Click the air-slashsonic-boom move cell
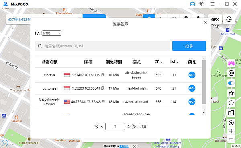The height and width of the screenshot is (148, 241). tap(136, 75)
